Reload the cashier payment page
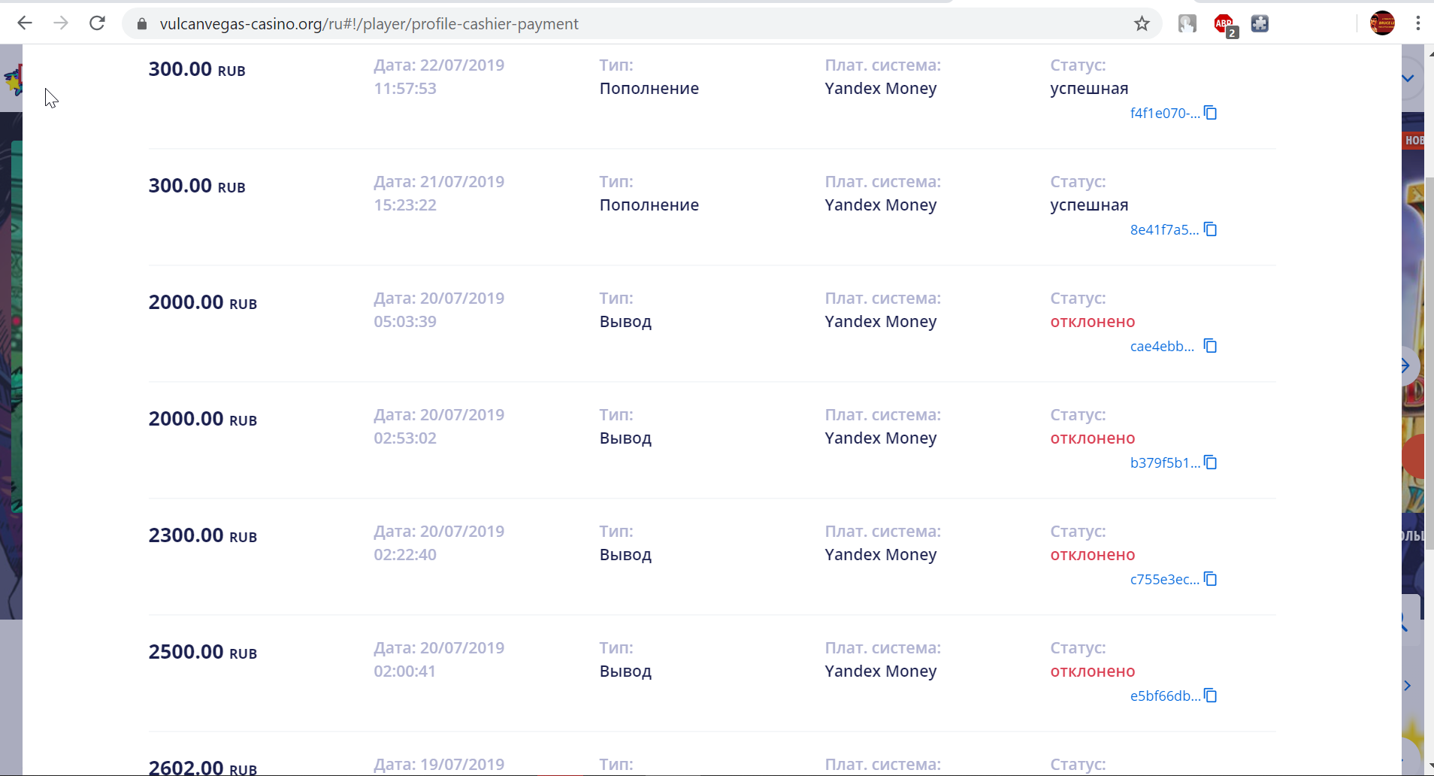This screenshot has width=1434, height=776. pyautogui.click(x=97, y=23)
